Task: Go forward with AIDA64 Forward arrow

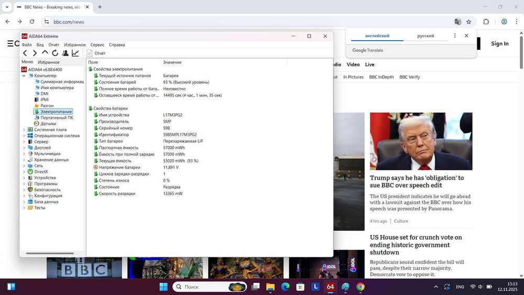Action: (x=35, y=53)
